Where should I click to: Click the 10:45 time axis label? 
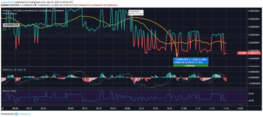[170, 109]
